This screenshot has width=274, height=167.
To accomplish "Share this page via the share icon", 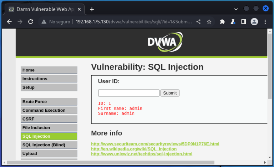I will (198, 22).
